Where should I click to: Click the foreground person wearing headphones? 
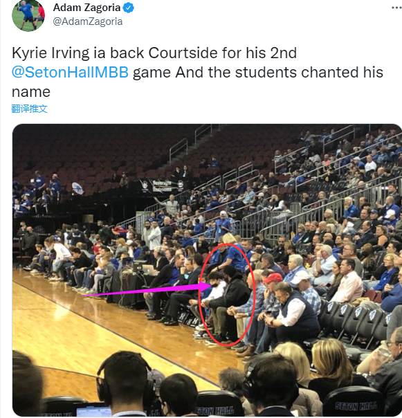point(123,383)
